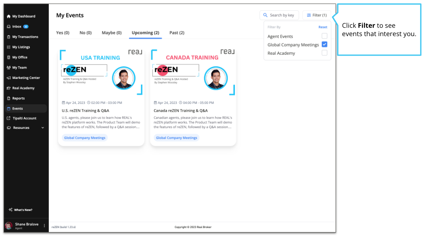Click the Copyright © 2023 Real Broker text
Screen dimensions: 427x236
tap(193, 227)
